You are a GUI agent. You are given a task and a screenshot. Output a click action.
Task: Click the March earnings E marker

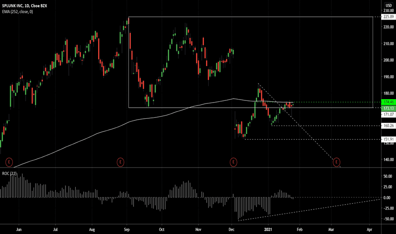[x=337, y=162]
